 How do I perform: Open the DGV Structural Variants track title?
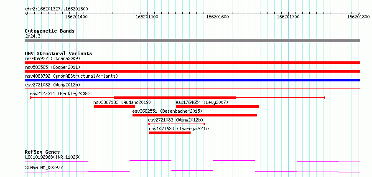tap(59, 53)
